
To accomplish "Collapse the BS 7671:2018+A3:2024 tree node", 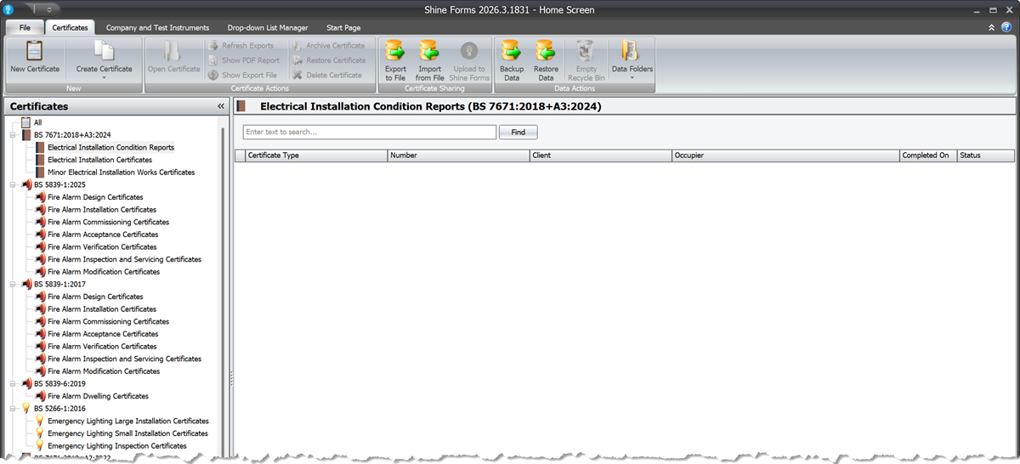I will [x=13, y=135].
